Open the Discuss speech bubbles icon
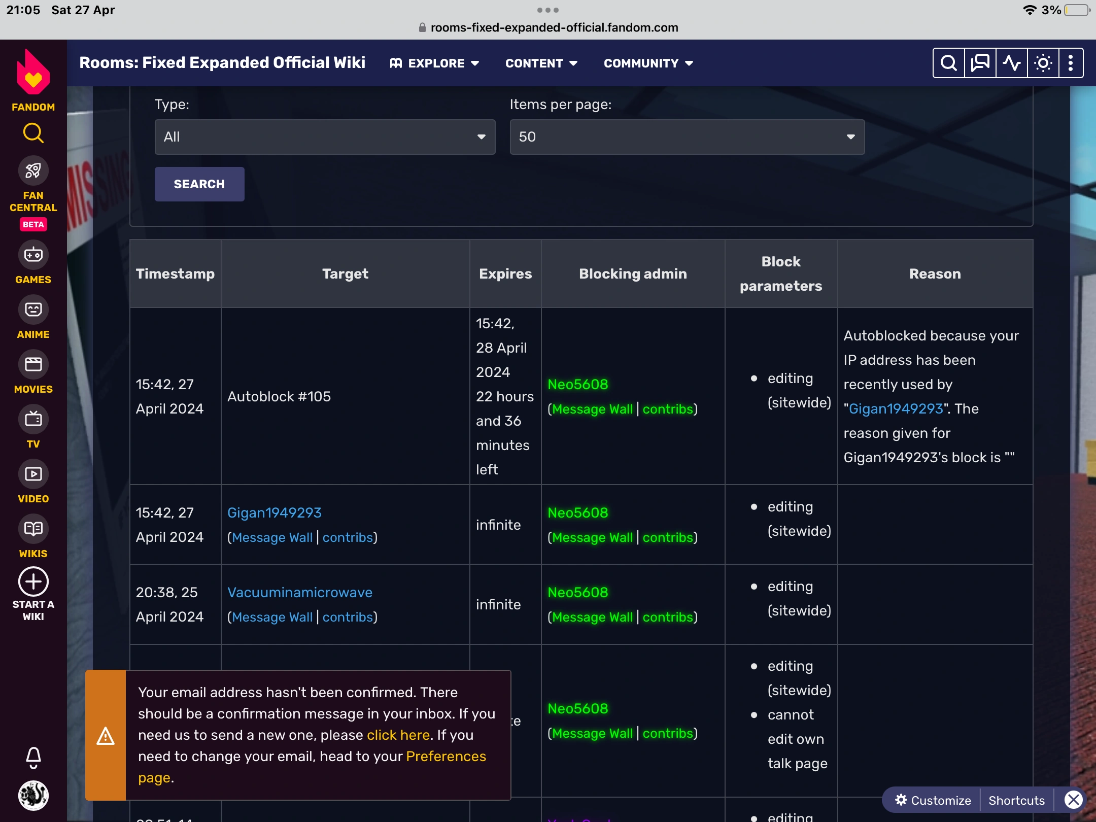Viewport: 1096px width, 822px height. [x=980, y=63]
